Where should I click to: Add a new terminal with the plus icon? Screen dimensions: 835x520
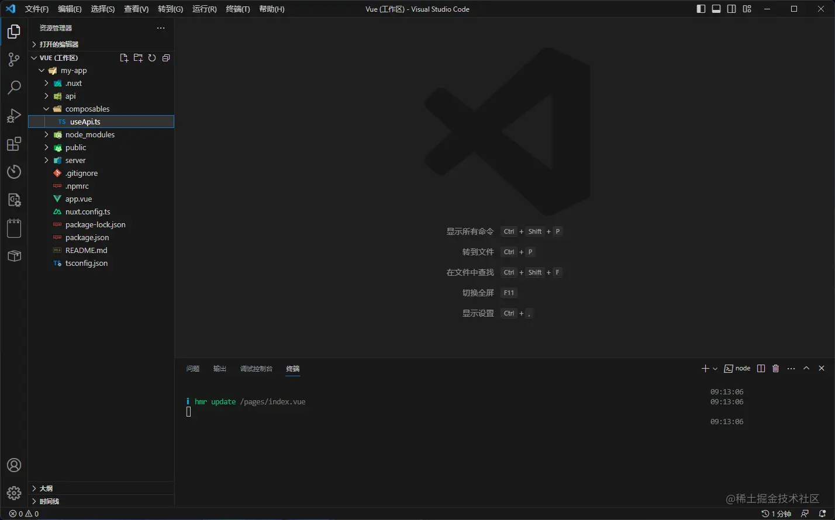point(705,369)
